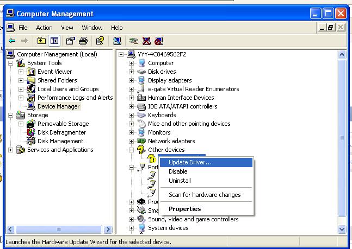Screen dimensions: 352x249
Task: Collapse the Other devices category
Action: pos(131,150)
